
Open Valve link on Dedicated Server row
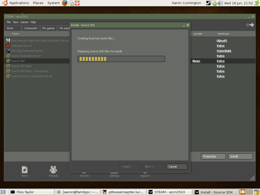[x=221, y=46]
